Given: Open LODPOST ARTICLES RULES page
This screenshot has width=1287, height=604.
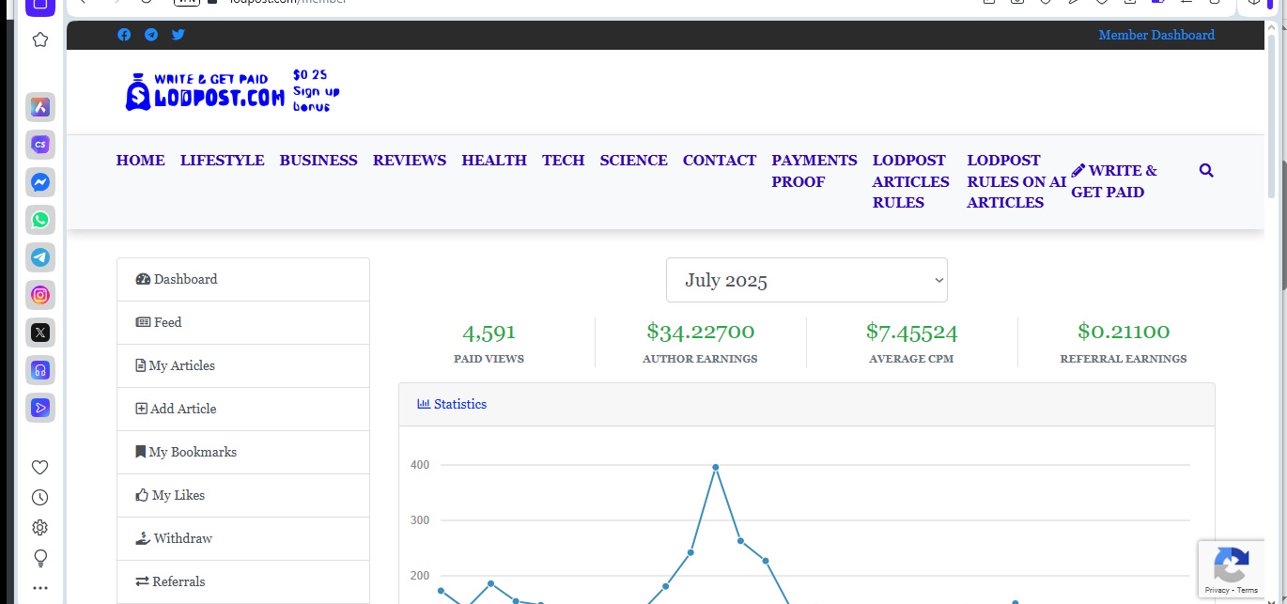Looking at the screenshot, I should [911, 181].
